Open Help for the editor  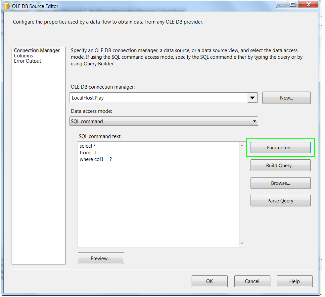(x=295, y=281)
